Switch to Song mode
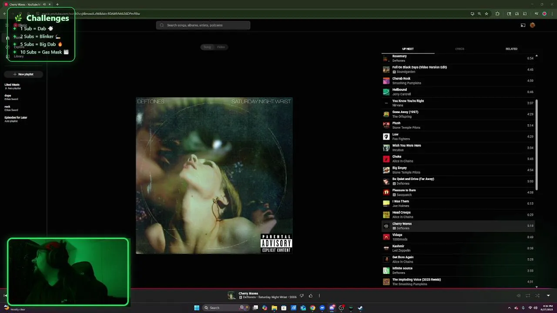The width and height of the screenshot is (557, 313). click(207, 47)
